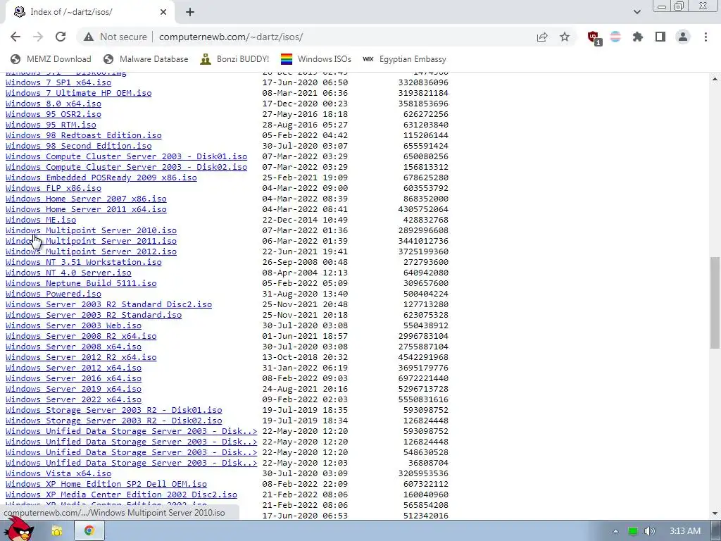Open the Extensions puzzle piece menu

pyautogui.click(x=638, y=37)
